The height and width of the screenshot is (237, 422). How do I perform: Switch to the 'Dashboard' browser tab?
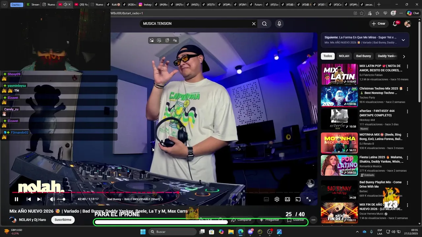(x=16, y=5)
